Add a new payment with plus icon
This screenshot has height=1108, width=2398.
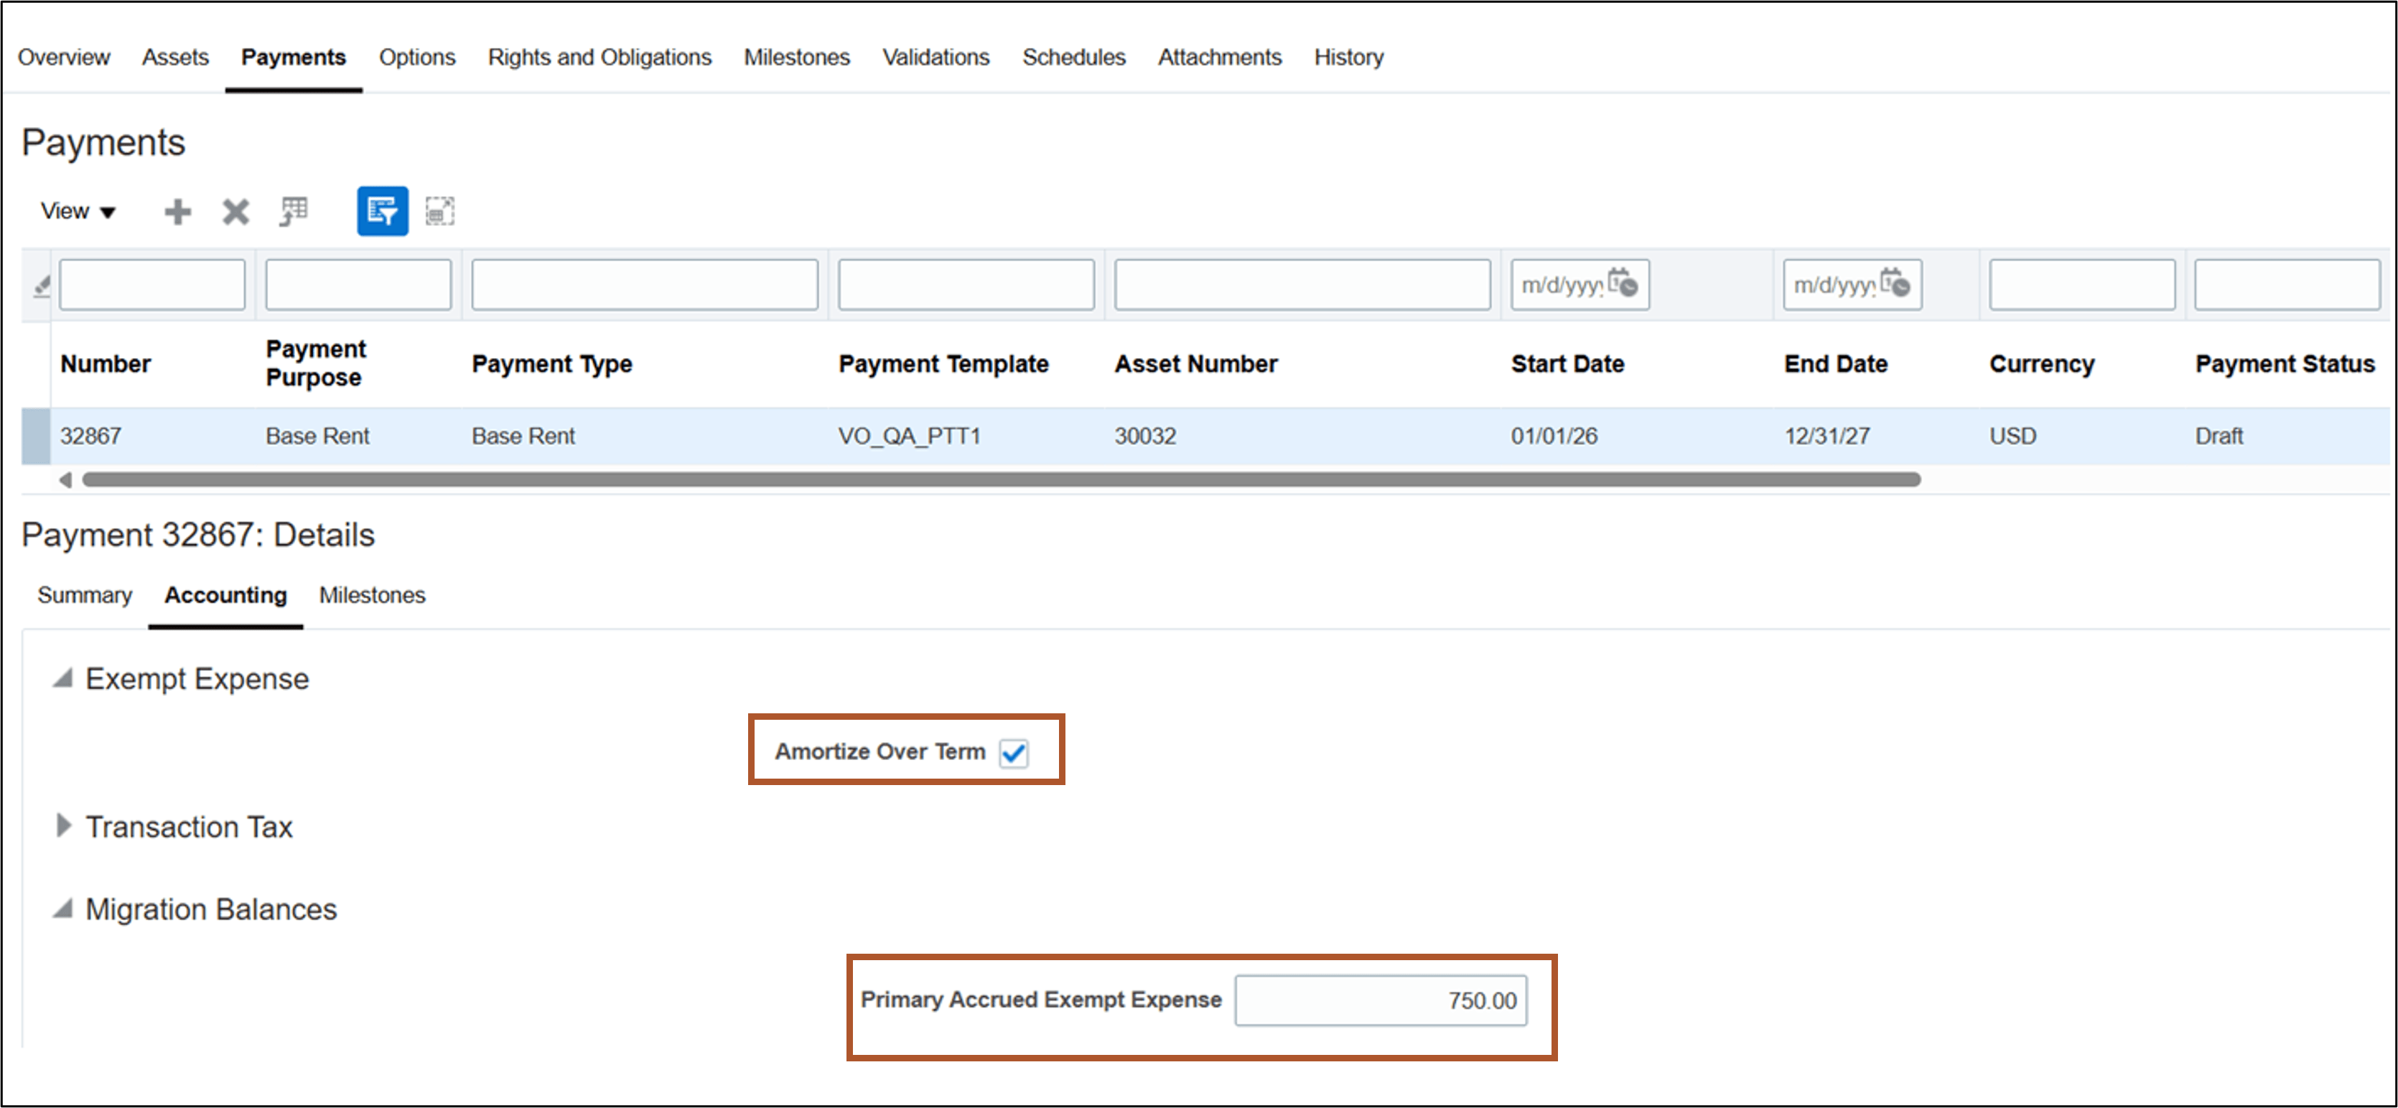(x=177, y=212)
